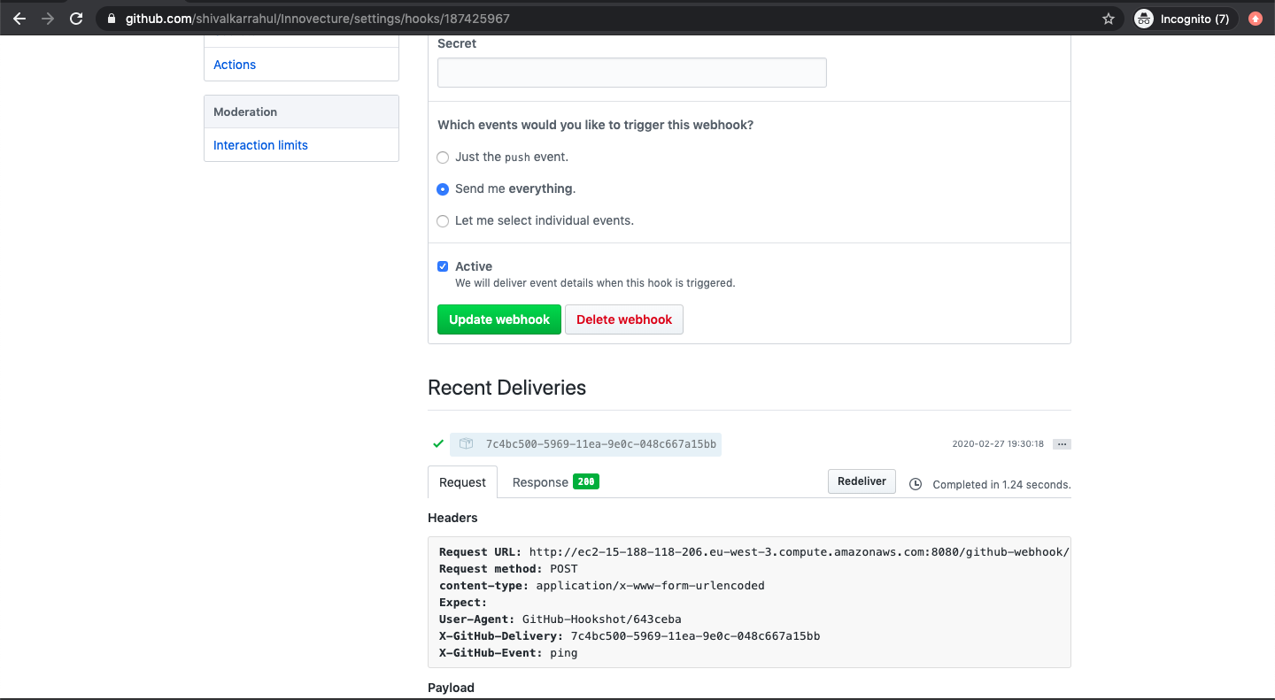Click the clock icon near the delivery duration

tap(915, 484)
